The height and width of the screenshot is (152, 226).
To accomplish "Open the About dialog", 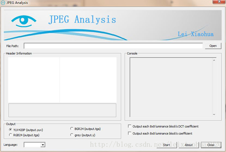I will click(x=189, y=145).
